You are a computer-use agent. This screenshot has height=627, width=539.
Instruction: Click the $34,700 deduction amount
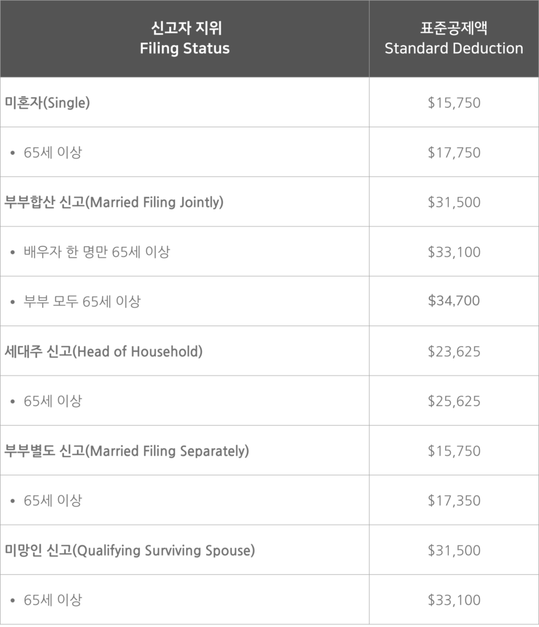tap(454, 301)
